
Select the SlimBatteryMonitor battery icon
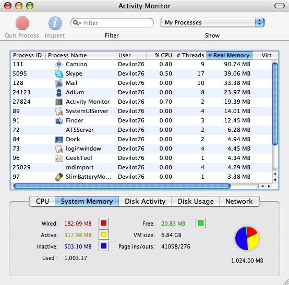tap(59, 177)
